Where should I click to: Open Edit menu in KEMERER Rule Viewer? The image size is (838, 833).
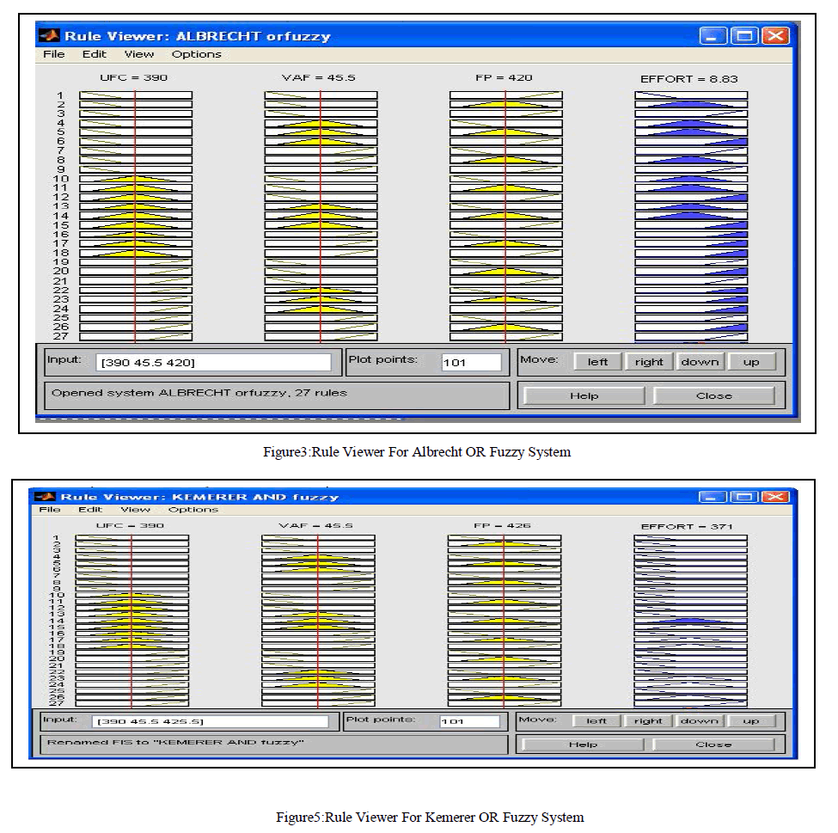[x=90, y=510]
